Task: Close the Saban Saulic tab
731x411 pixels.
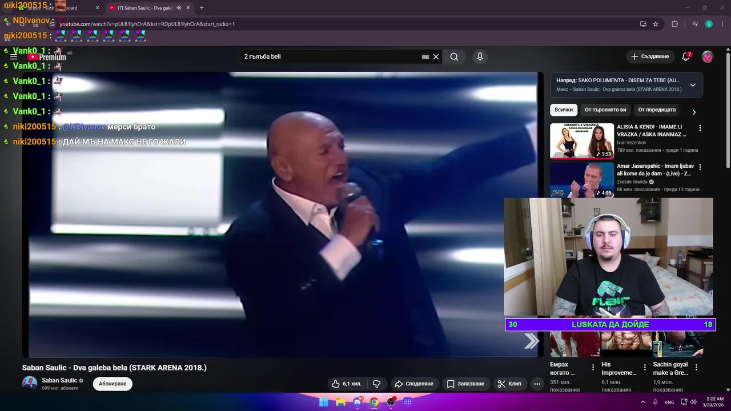Action: point(188,8)
